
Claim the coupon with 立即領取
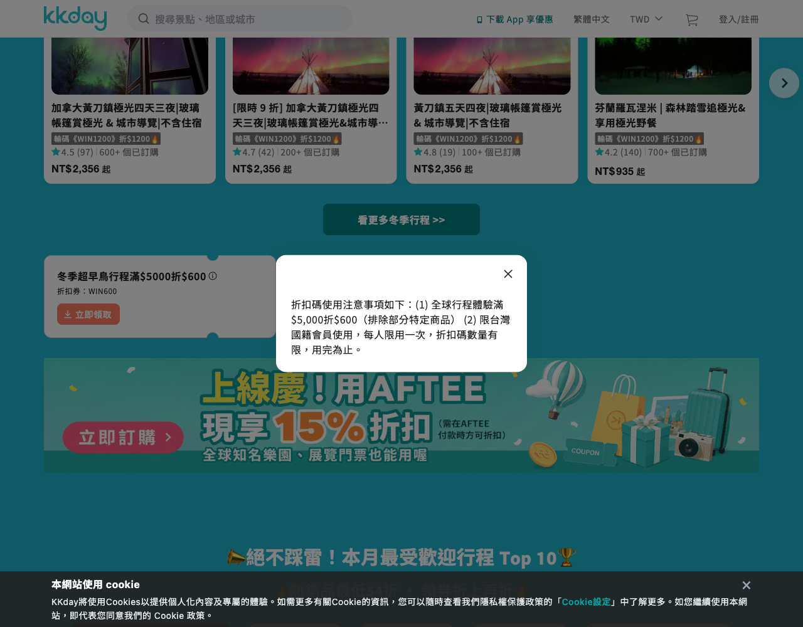(x=88, y=314)
